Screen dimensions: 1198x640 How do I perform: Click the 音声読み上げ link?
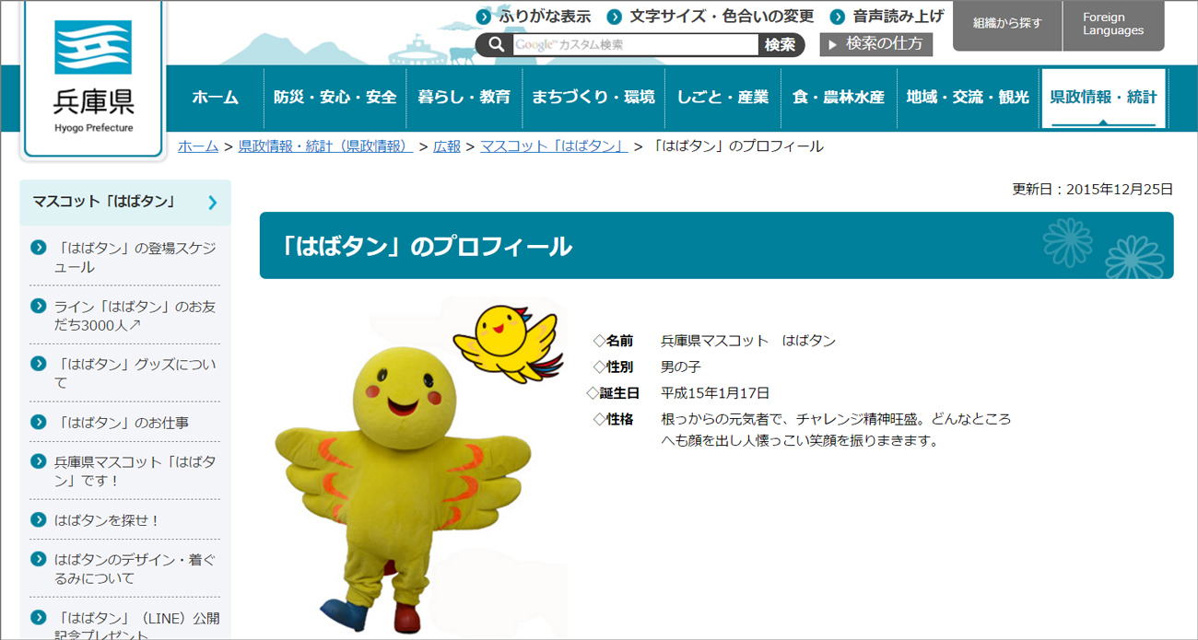click(898, 17)
